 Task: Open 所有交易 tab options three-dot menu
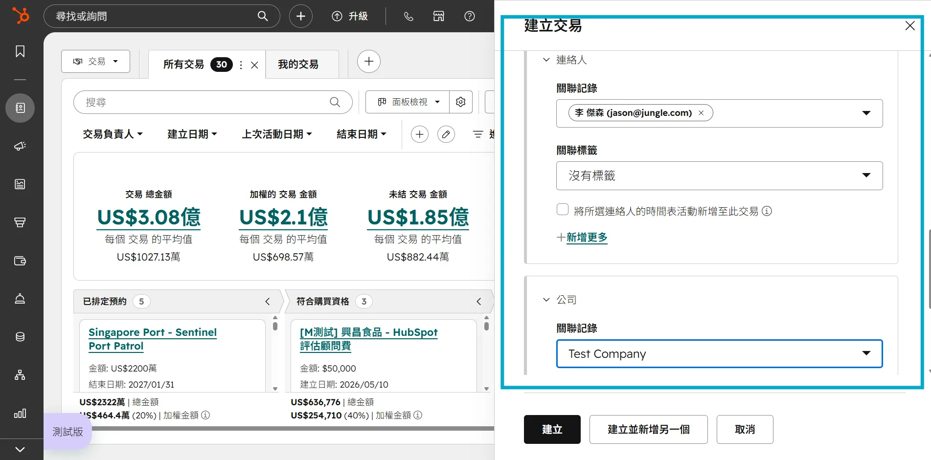click(241, 65)
